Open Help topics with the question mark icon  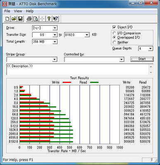coord(49,19)
